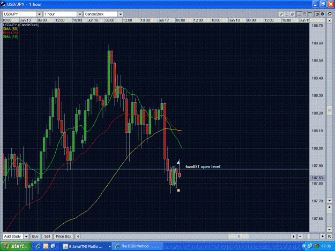This screenshot has height=251, width=335.
Task: Open the USD/JPY currency pair dropdown
Action: pos(39,14)
